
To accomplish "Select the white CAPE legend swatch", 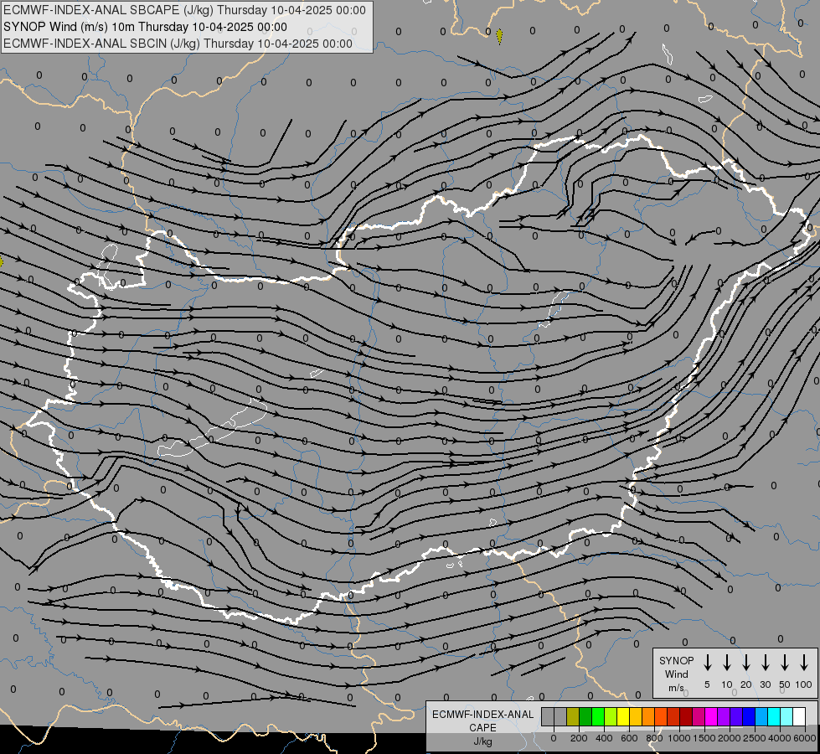I will (799, 716).
